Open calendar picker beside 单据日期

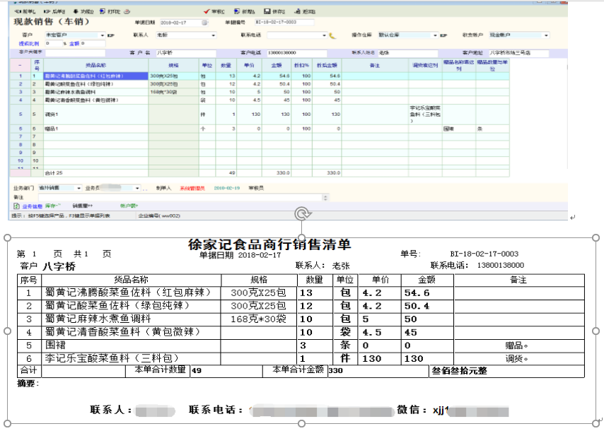tap(205, 23)
